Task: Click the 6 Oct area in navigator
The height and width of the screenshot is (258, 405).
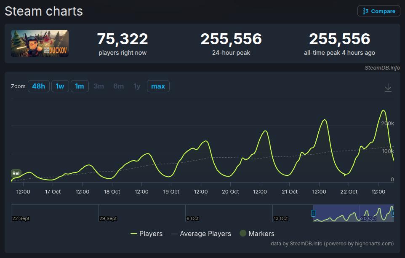Action: pyautogui.click(x=192, y=218)
